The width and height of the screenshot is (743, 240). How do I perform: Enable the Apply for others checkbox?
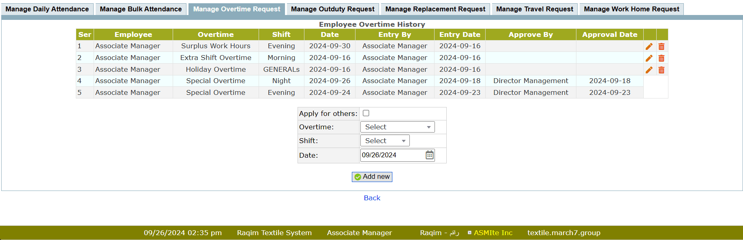pos(366,114)
